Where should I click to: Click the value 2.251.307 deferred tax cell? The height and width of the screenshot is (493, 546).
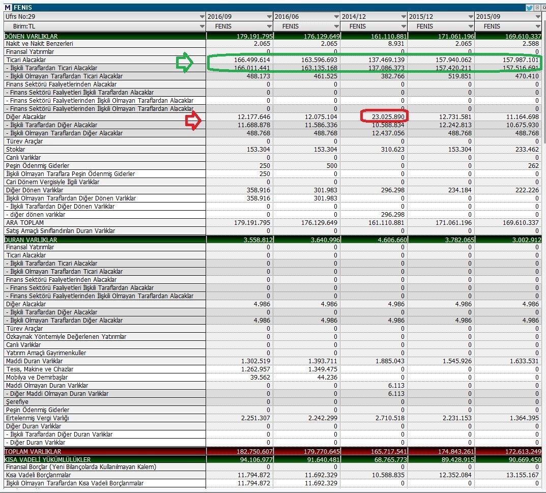pos(255,418)
